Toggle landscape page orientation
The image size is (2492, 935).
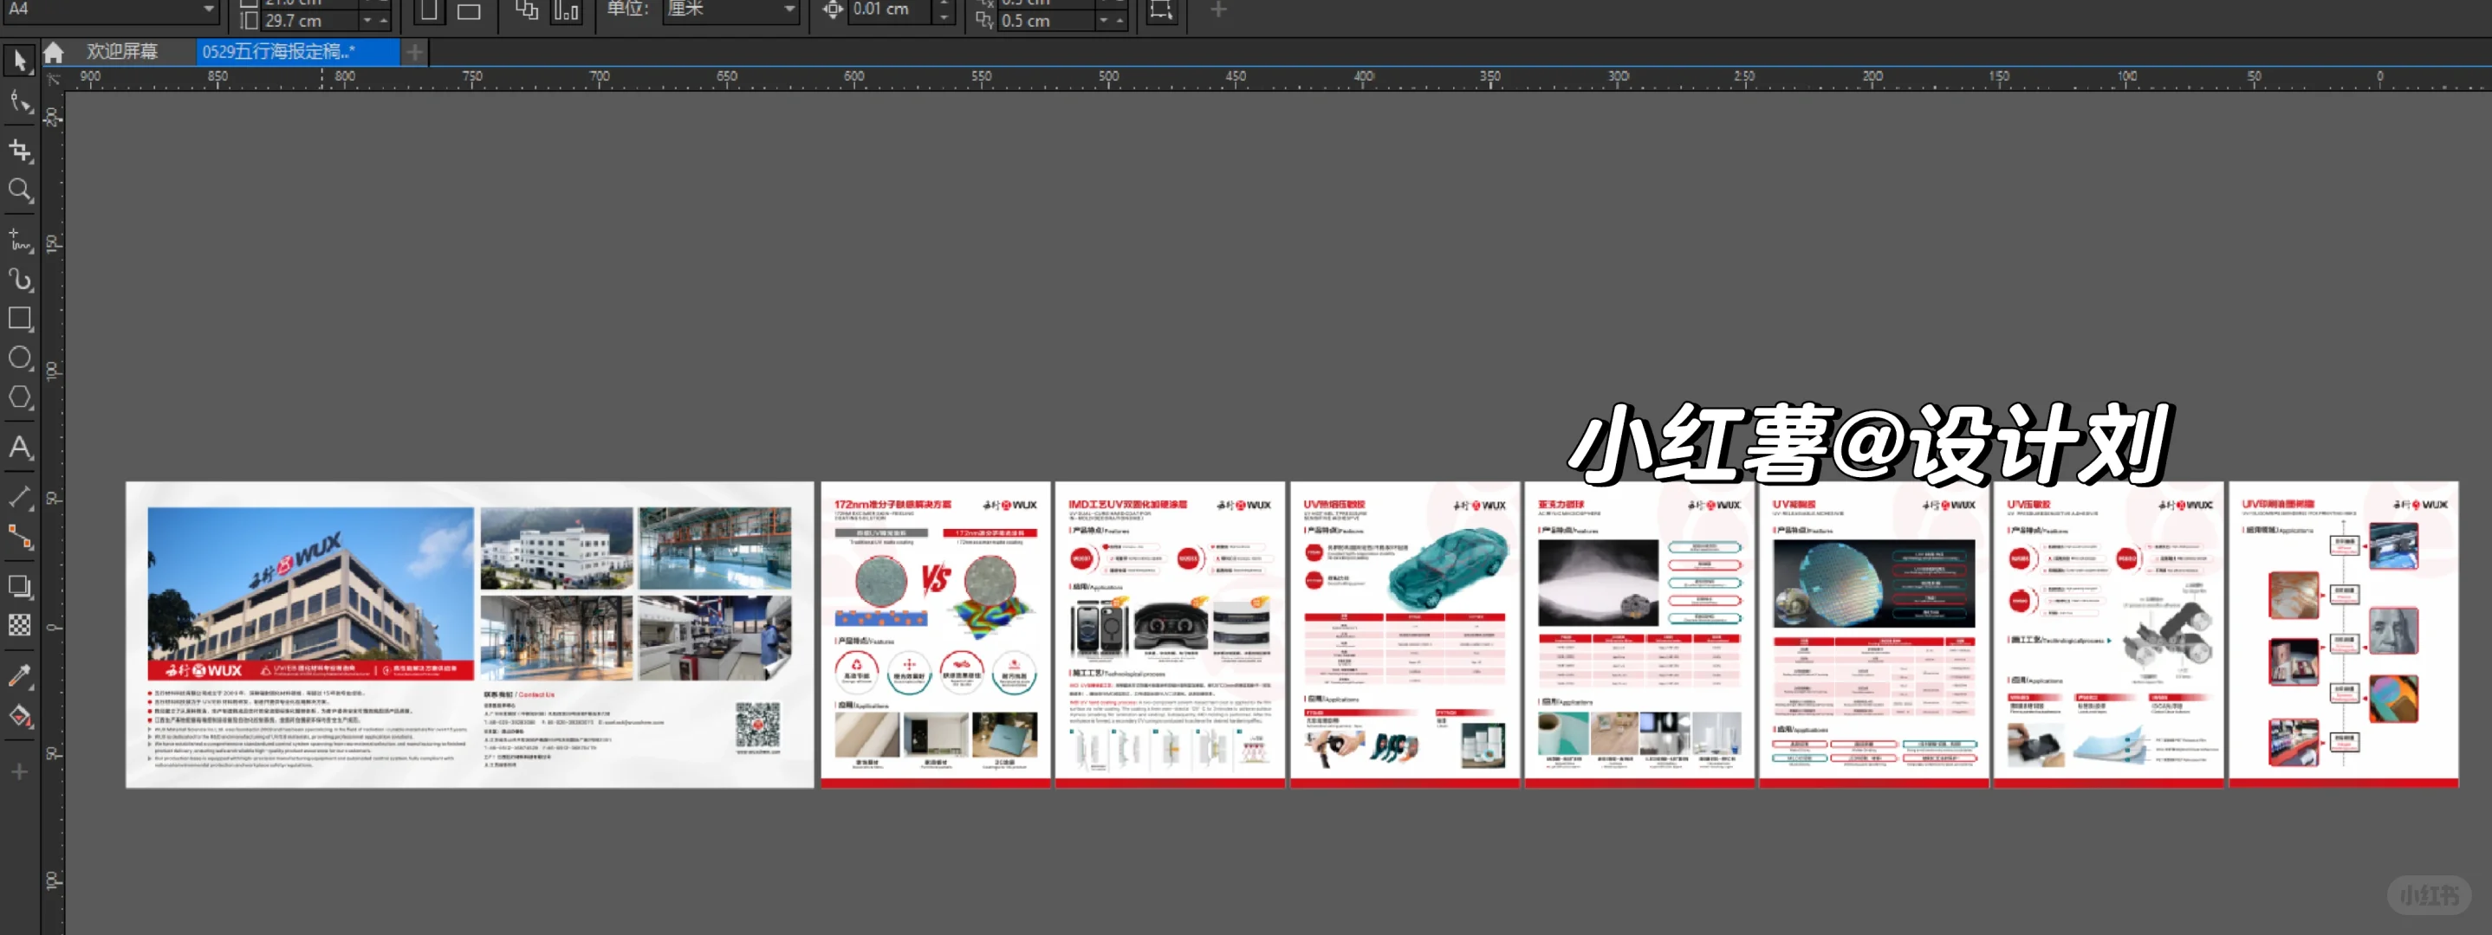(x=469, y=11)
